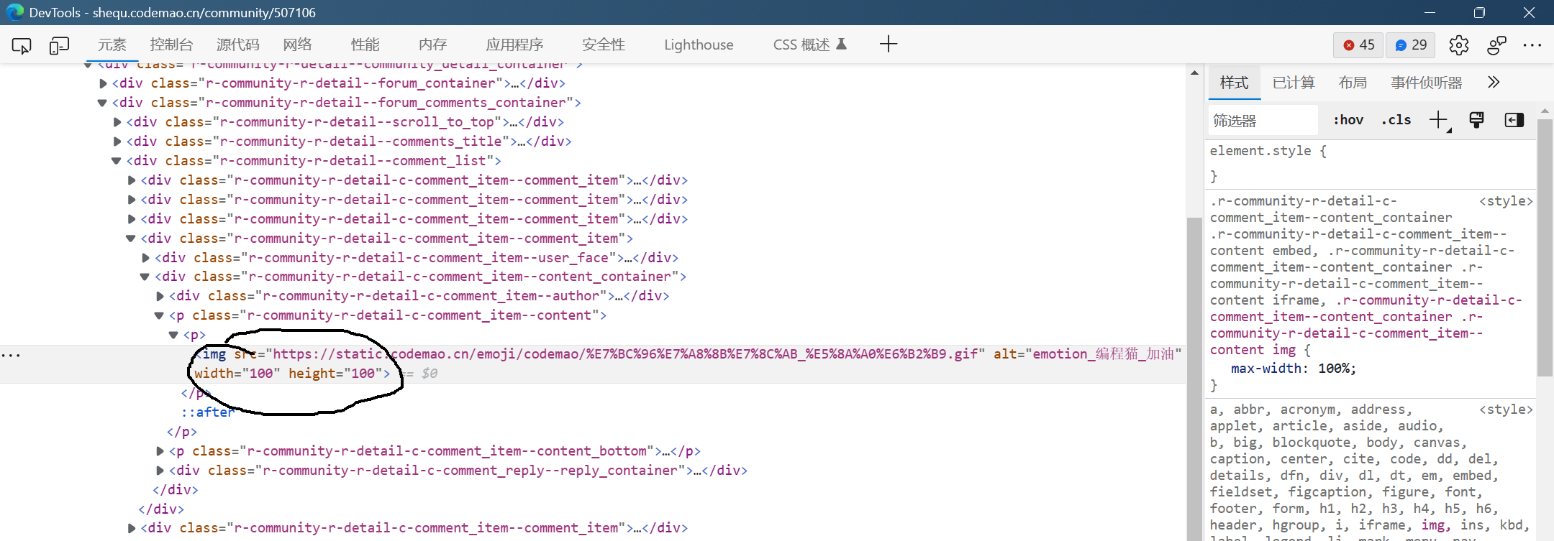
Task: Open the customize DevTools three-dot menu
Action: pos(1532,45)
